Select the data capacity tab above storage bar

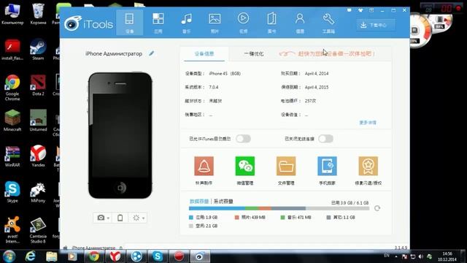(x=199, y=202)
